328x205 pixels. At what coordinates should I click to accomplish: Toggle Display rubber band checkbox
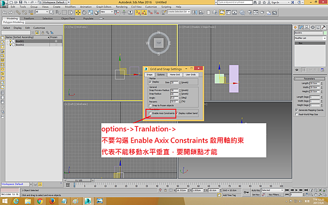(x=177, y=113)
